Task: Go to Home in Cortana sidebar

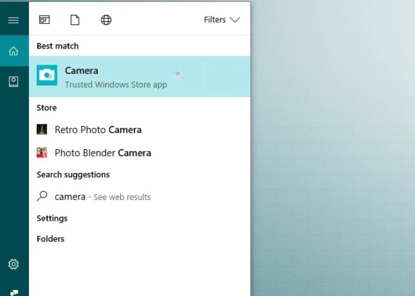Action: click(x=13, y=51)
